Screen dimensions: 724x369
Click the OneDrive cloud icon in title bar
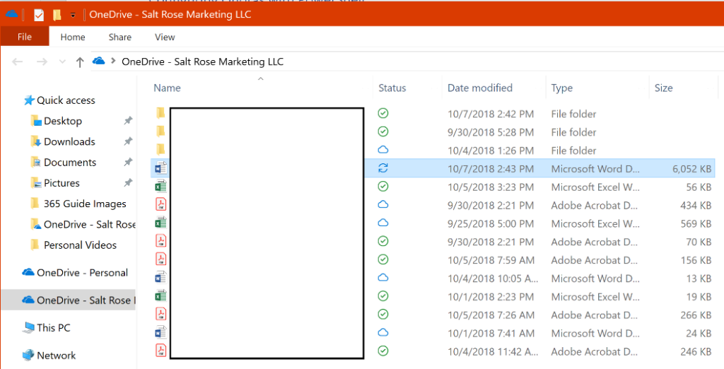11,14
